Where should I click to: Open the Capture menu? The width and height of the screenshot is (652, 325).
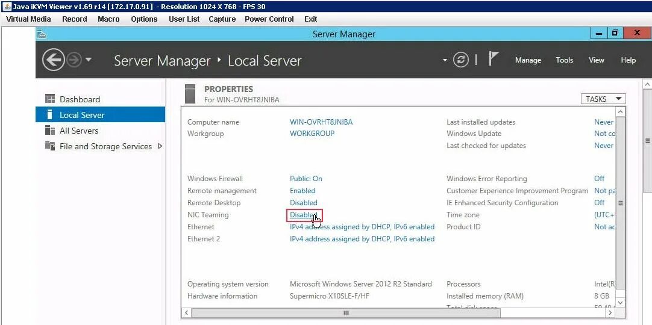click(222, 19)
